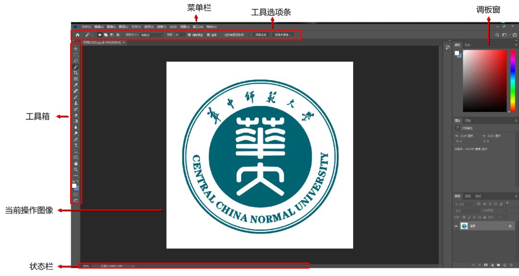
Task: Click the trash icon in Layers panel
Action: (x=511, y=265)
